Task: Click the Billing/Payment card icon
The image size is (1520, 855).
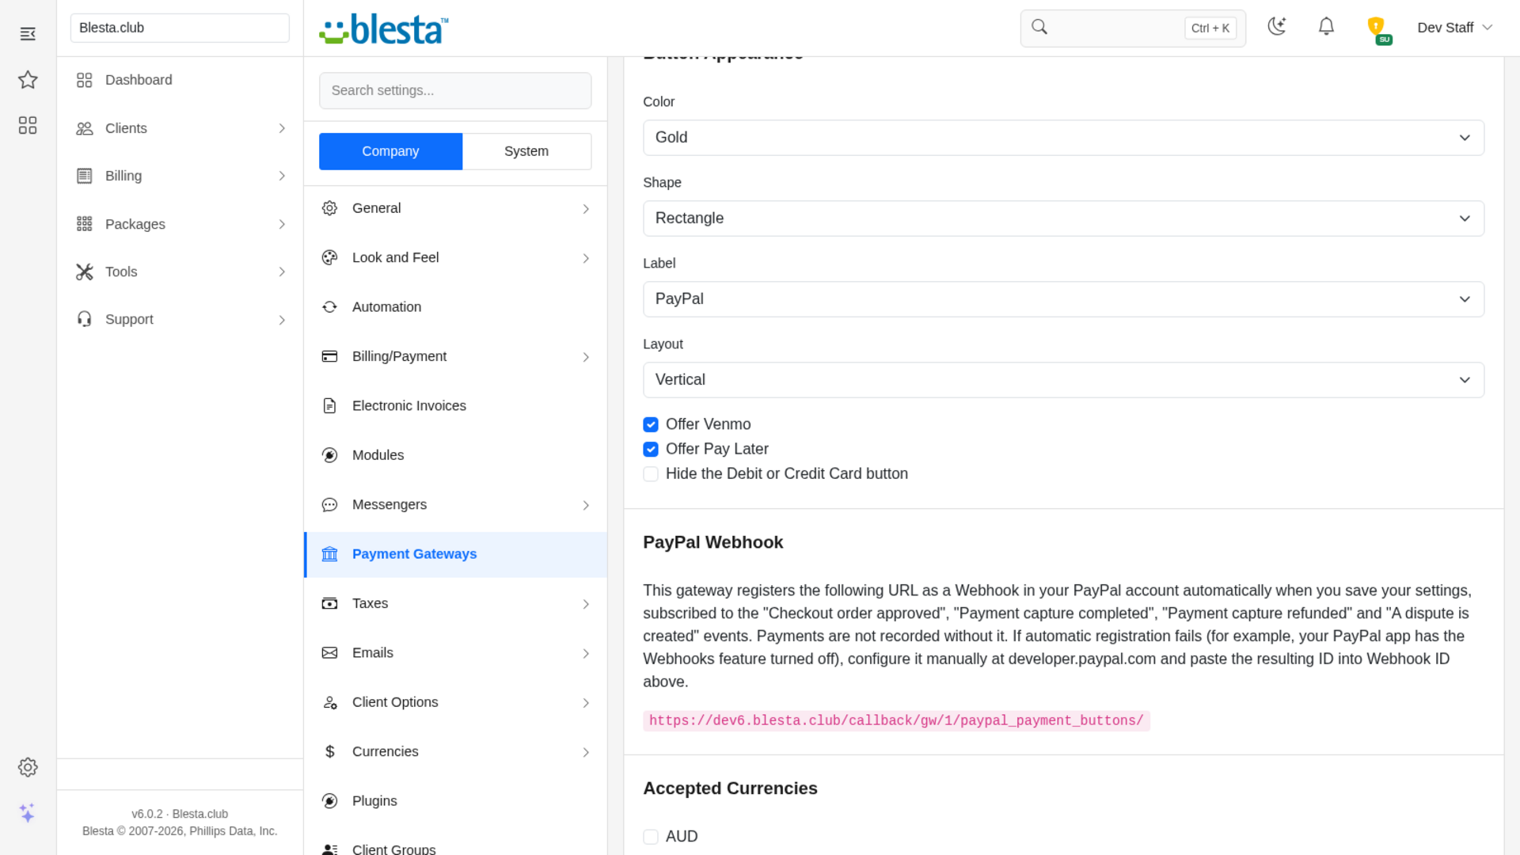Action: pyautogui.click(x=330, y=356)
